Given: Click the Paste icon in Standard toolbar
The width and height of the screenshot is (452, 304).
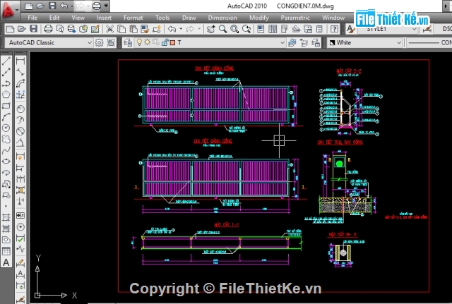Looking at the screenshot, I should pyautogui.click(x=133, y=29).
